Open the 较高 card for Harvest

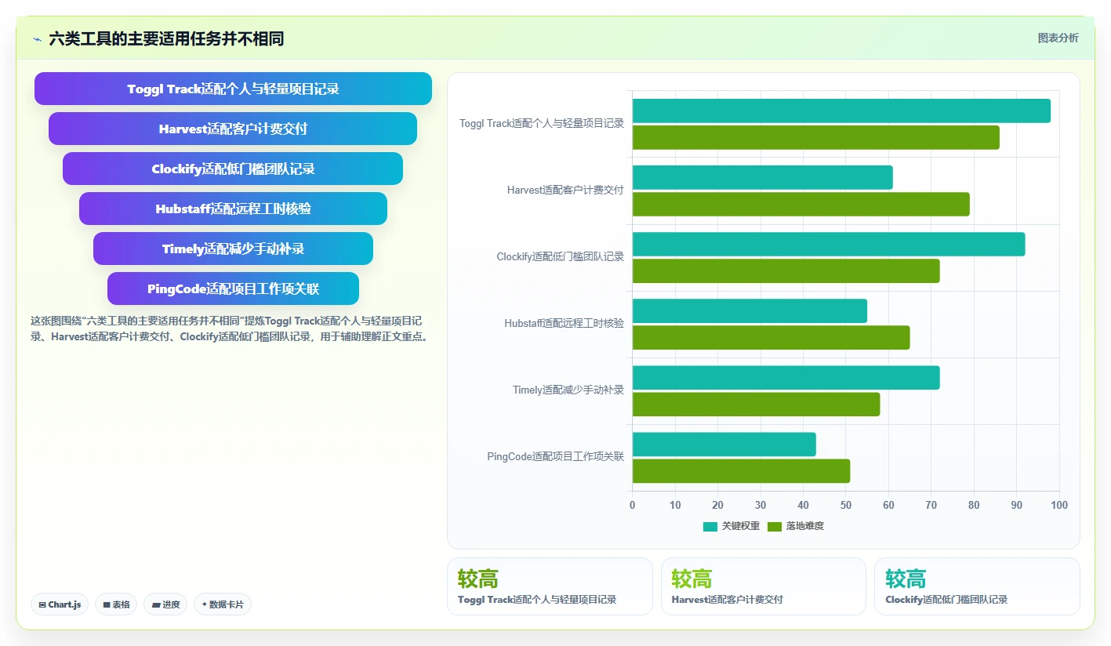point(764,586)
